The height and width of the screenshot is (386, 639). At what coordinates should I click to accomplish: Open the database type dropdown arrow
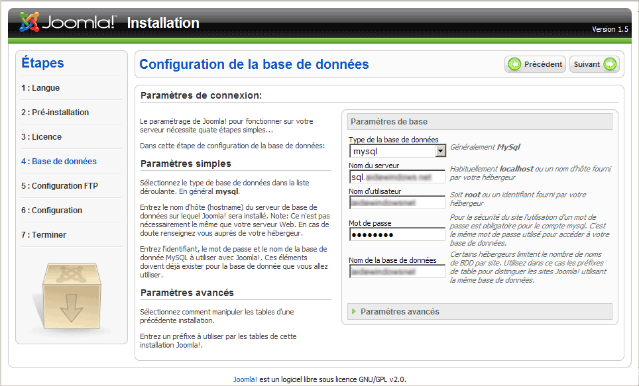440,152
